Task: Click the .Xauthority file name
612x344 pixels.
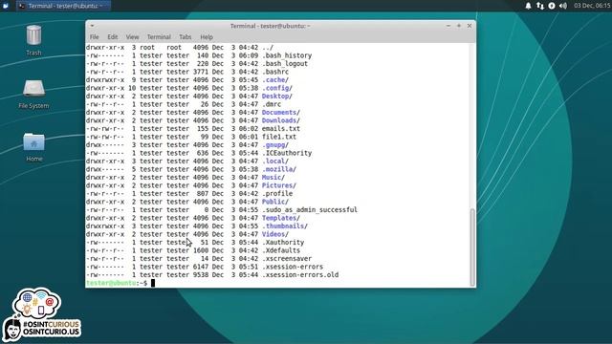Action: [283, 242]
